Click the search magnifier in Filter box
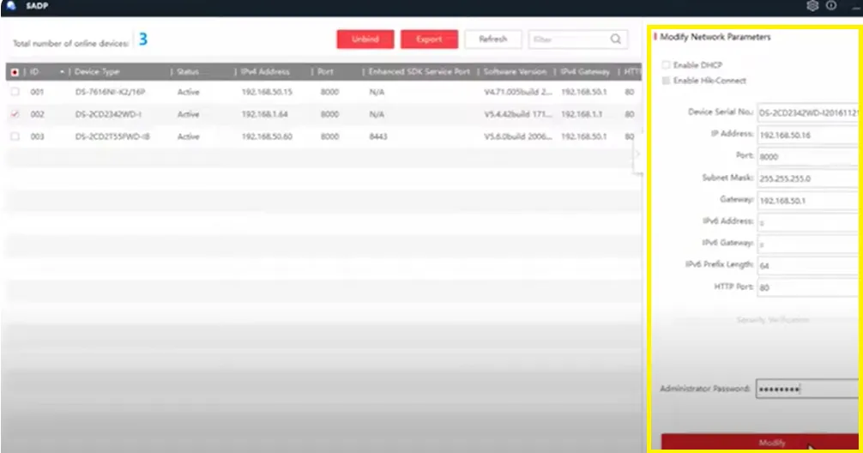 [x=616, y=39]
